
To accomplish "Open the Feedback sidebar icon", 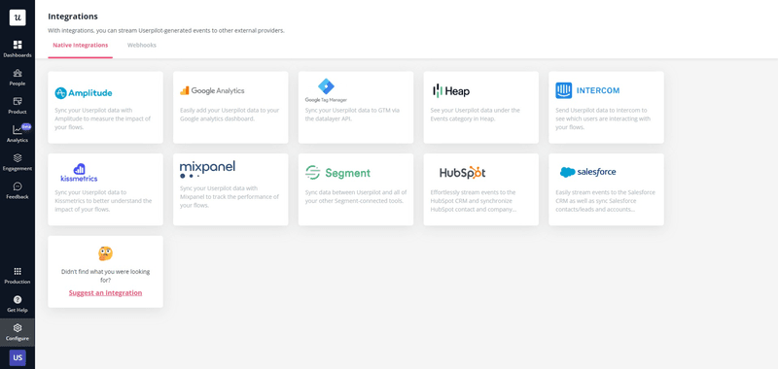I will point(18,186).
